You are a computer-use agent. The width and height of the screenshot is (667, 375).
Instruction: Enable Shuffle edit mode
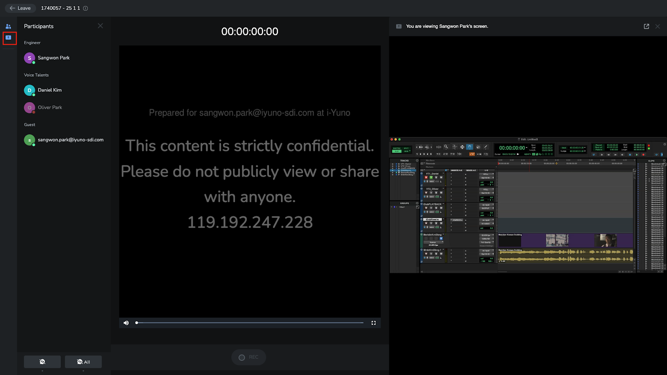pyautogui.click(x=396, y=148)
